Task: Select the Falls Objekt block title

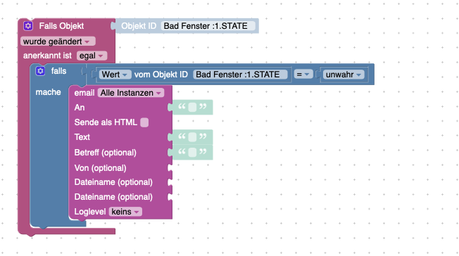Action: [61, 26]
